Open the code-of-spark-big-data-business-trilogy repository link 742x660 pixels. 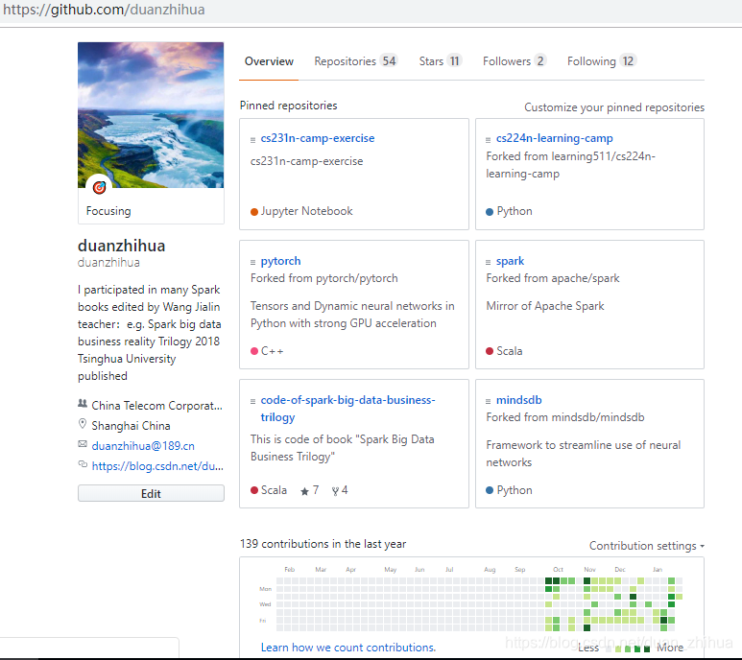[x=347, y=409]
